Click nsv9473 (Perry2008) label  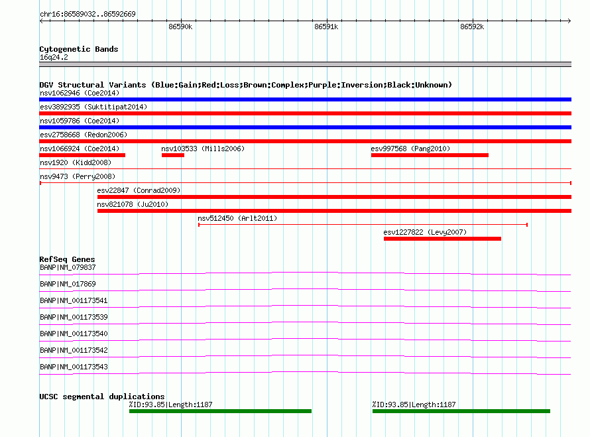pyautogui.click(x=78, y=176)
